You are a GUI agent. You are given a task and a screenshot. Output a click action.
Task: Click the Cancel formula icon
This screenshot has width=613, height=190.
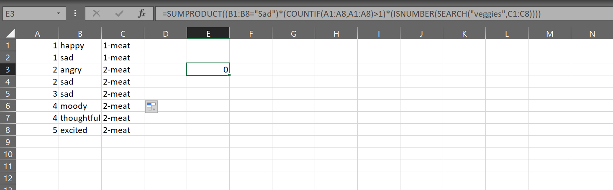97,14
